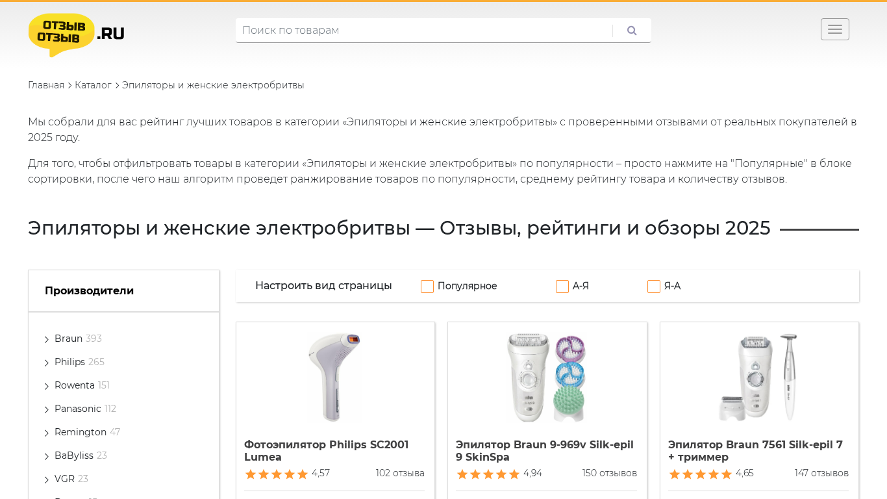The image size is (887, 499).
Task: Expand the Philips manufacturer chevron
Action: pyautogui.click(x=47, y=363)
